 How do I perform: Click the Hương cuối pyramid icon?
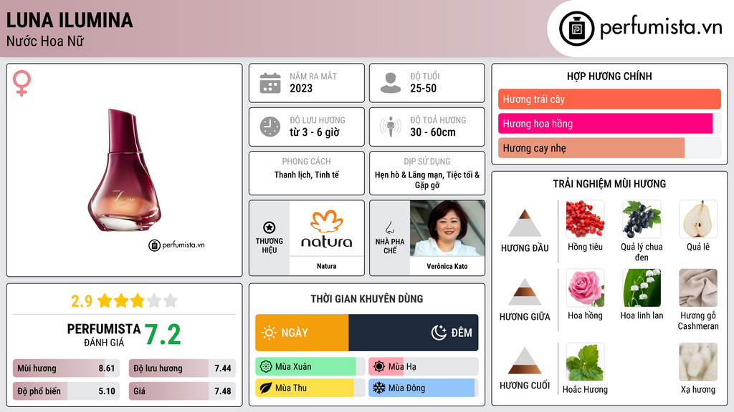(525, 360)
